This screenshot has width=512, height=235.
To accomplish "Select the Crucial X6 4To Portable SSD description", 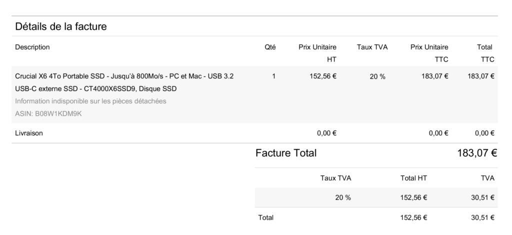I will [x=124, y=82].
